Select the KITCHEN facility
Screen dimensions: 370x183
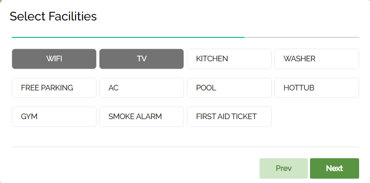tap(229, 59)
